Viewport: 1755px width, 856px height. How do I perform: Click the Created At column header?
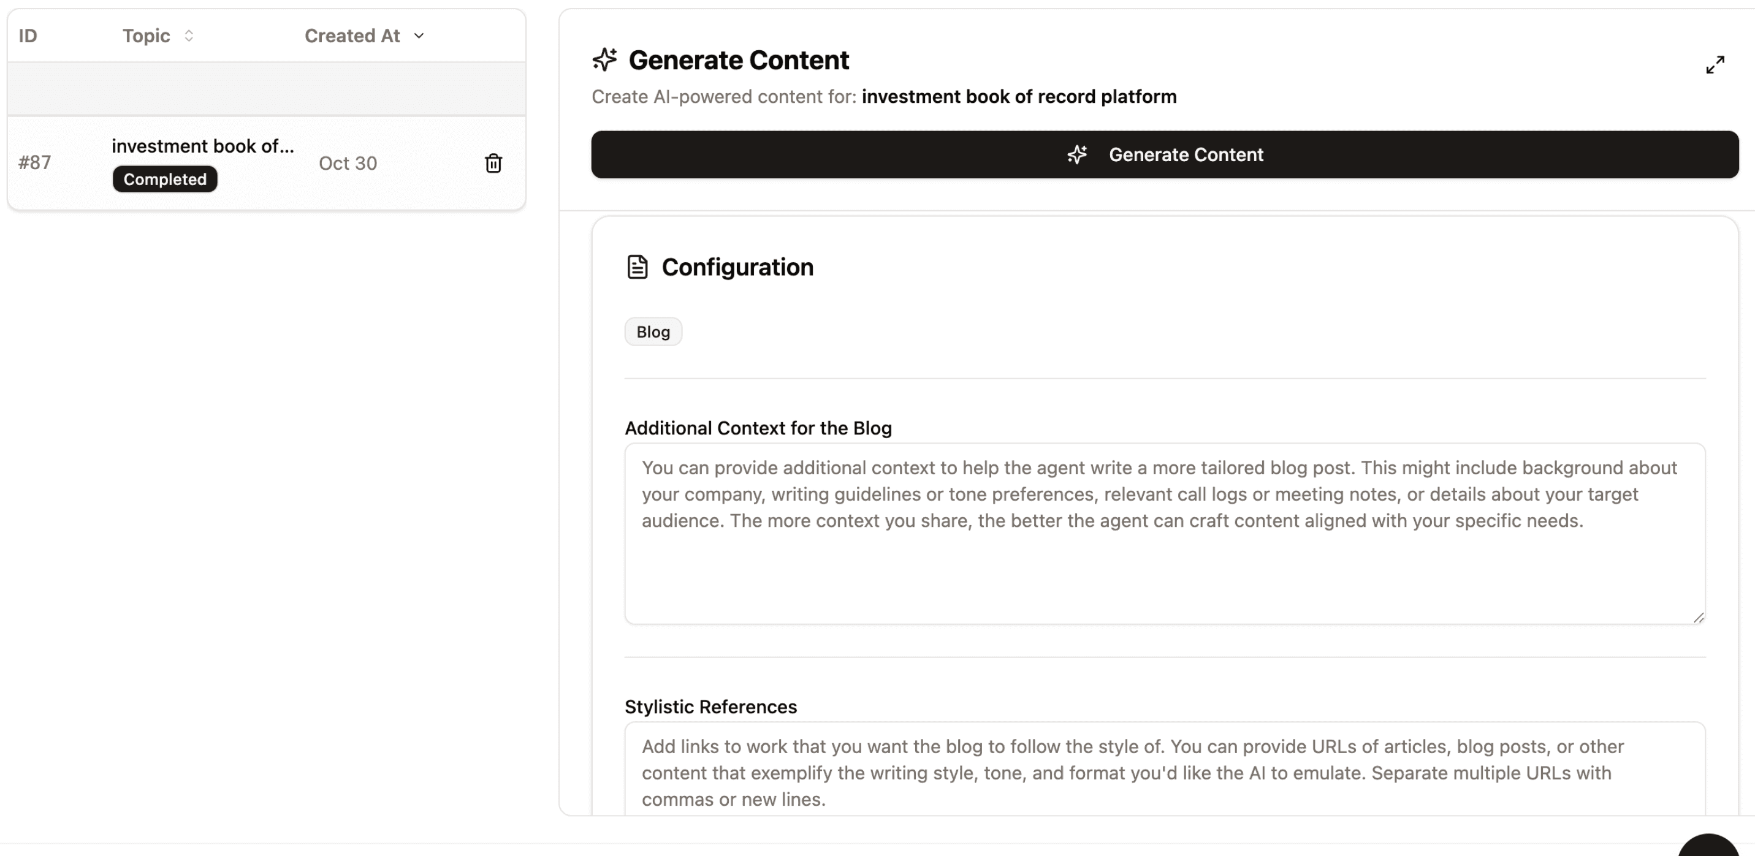(351, 36)
